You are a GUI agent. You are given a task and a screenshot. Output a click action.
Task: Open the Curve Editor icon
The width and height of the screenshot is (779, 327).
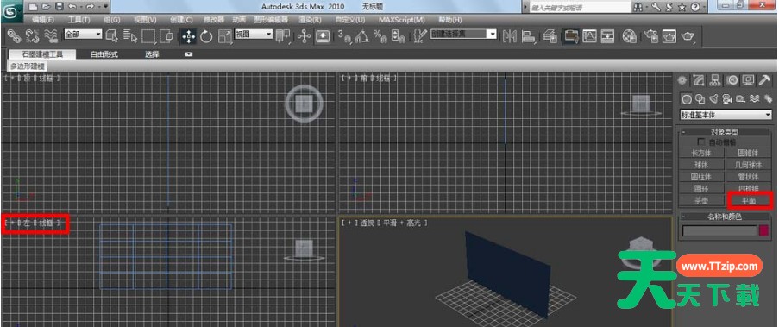click(x=590, y=35)
